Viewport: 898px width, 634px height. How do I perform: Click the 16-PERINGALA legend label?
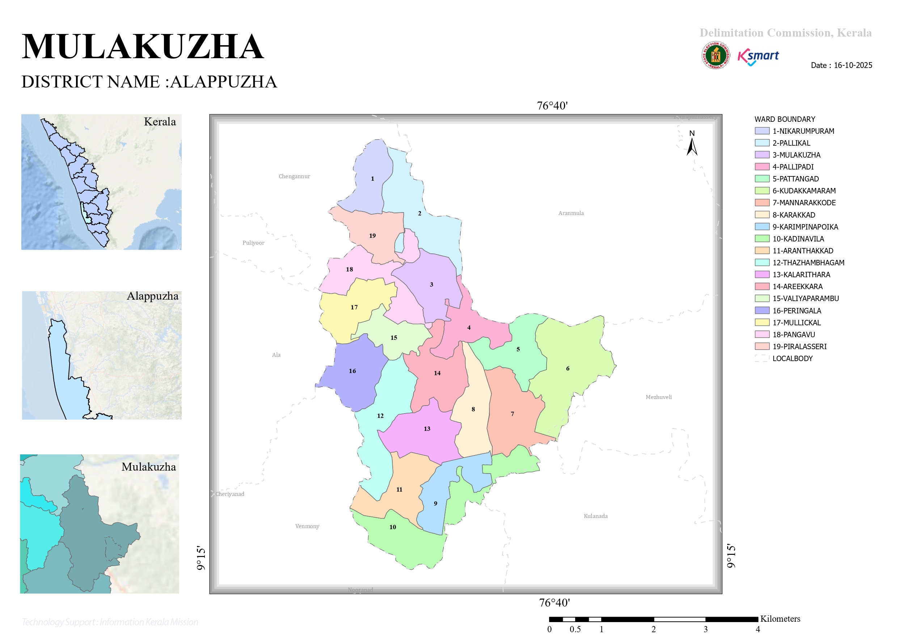797,310
